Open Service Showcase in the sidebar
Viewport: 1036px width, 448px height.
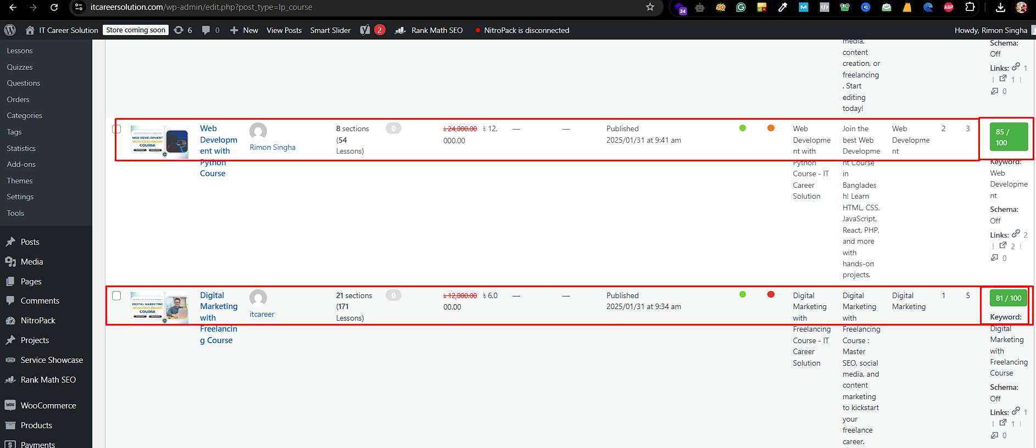(52, 360)
